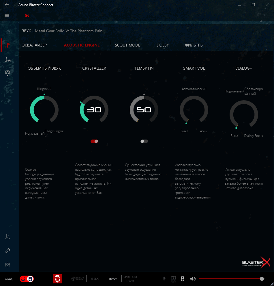Select Выкл label under SMART VOL

184,131
